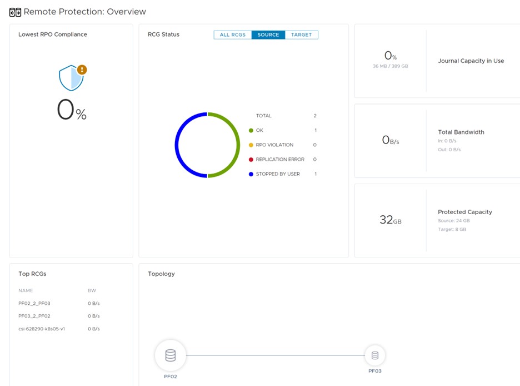Select the PF02 system node icon

coord(171,355)
